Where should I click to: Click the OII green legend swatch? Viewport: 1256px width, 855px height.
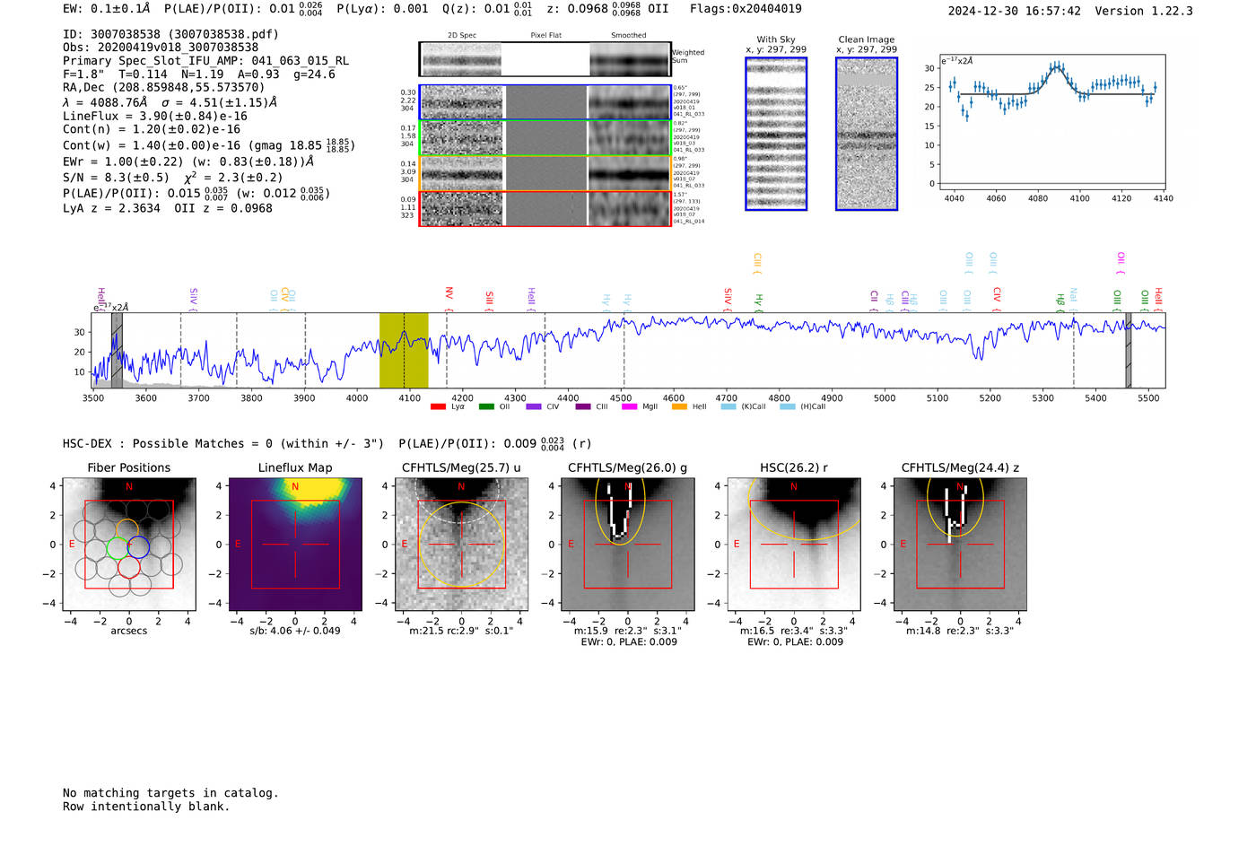click(486, 407)
